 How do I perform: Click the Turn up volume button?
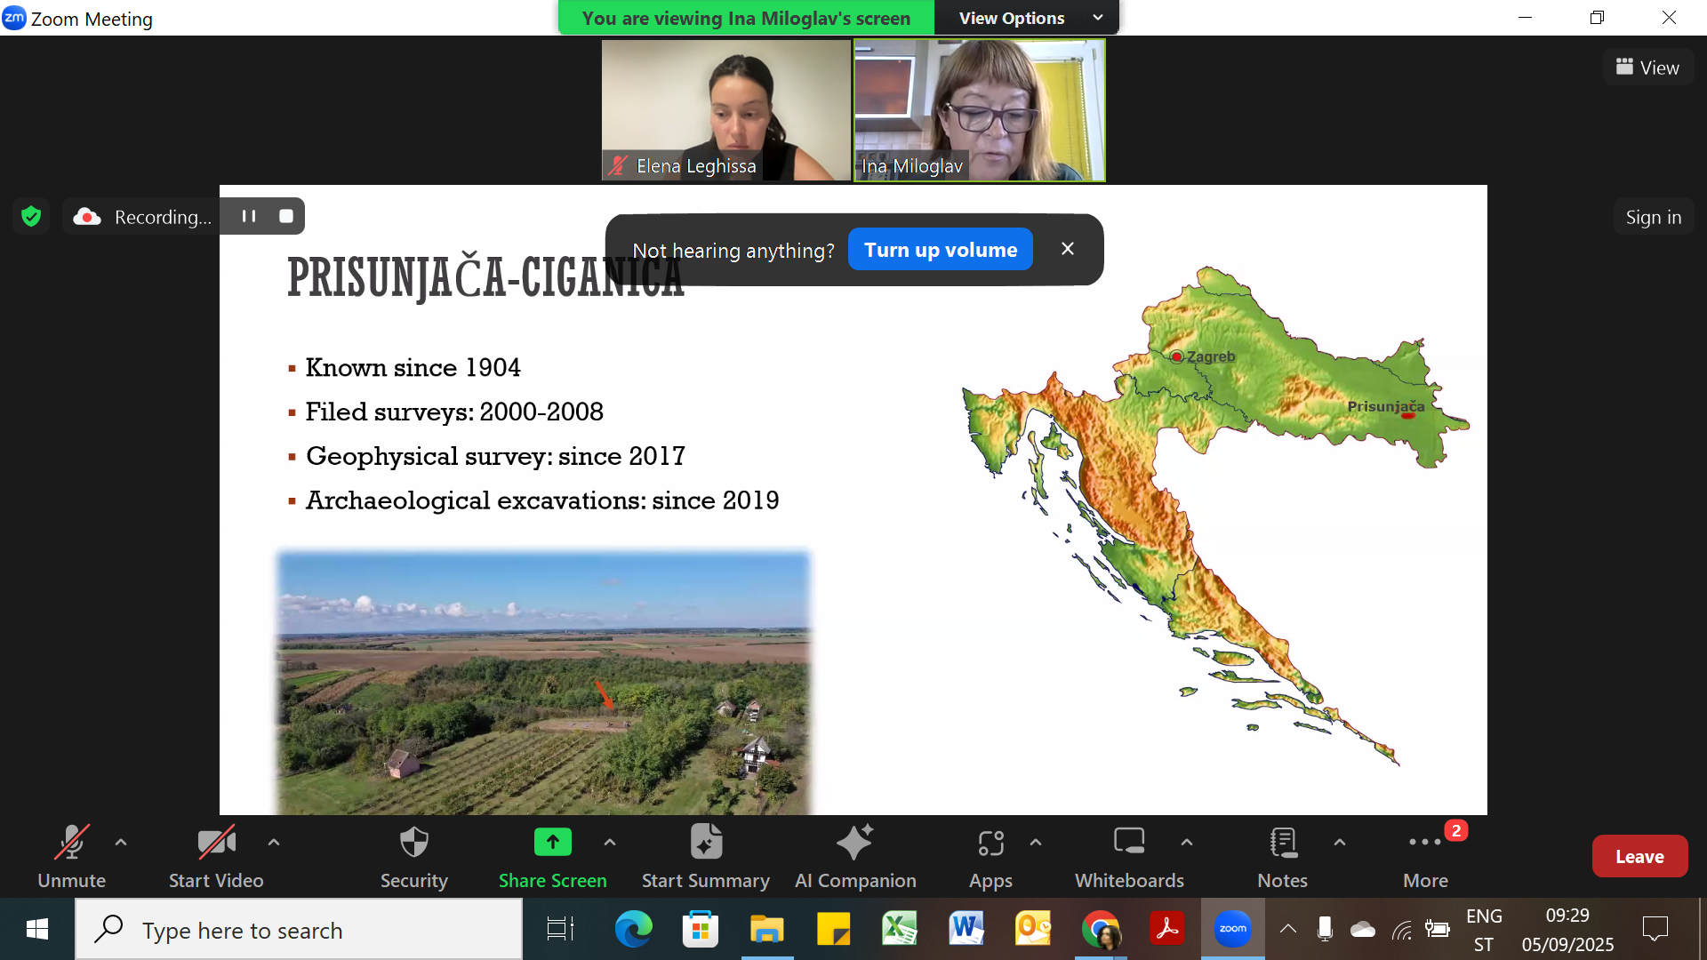tap(940, 250)
